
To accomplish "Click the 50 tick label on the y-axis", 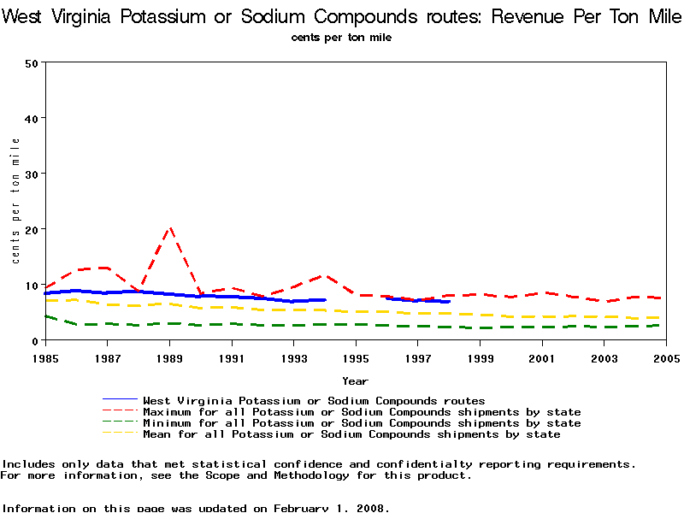I will (x=32, y=63).
